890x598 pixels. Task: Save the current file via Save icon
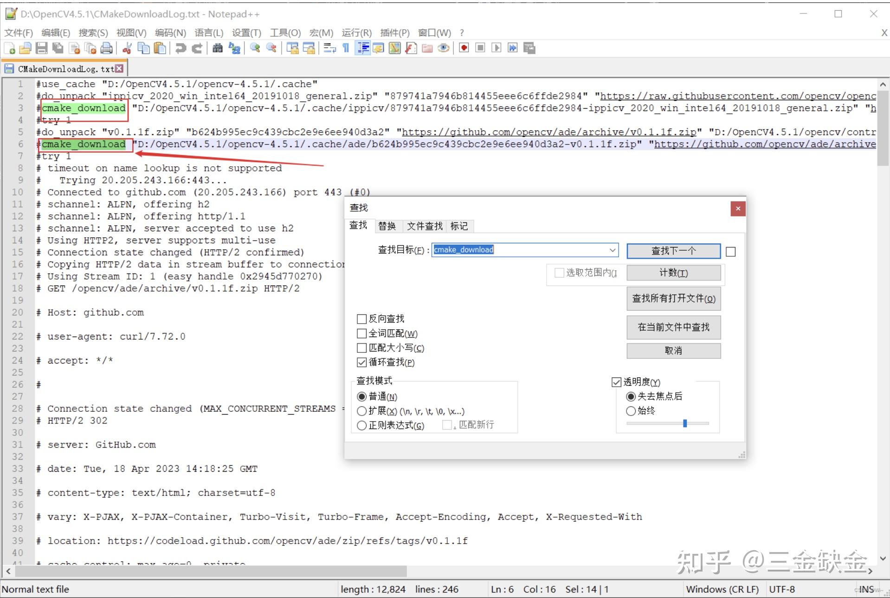pos(41,48)
